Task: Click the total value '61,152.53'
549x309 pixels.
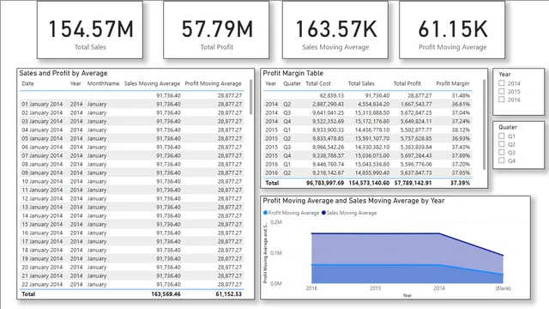Action: coord(229,294)
